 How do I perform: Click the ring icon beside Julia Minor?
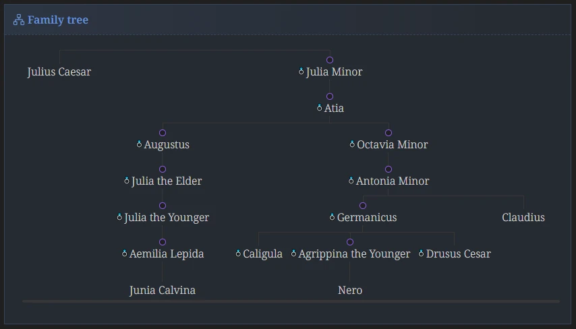[x=301, y=71]
